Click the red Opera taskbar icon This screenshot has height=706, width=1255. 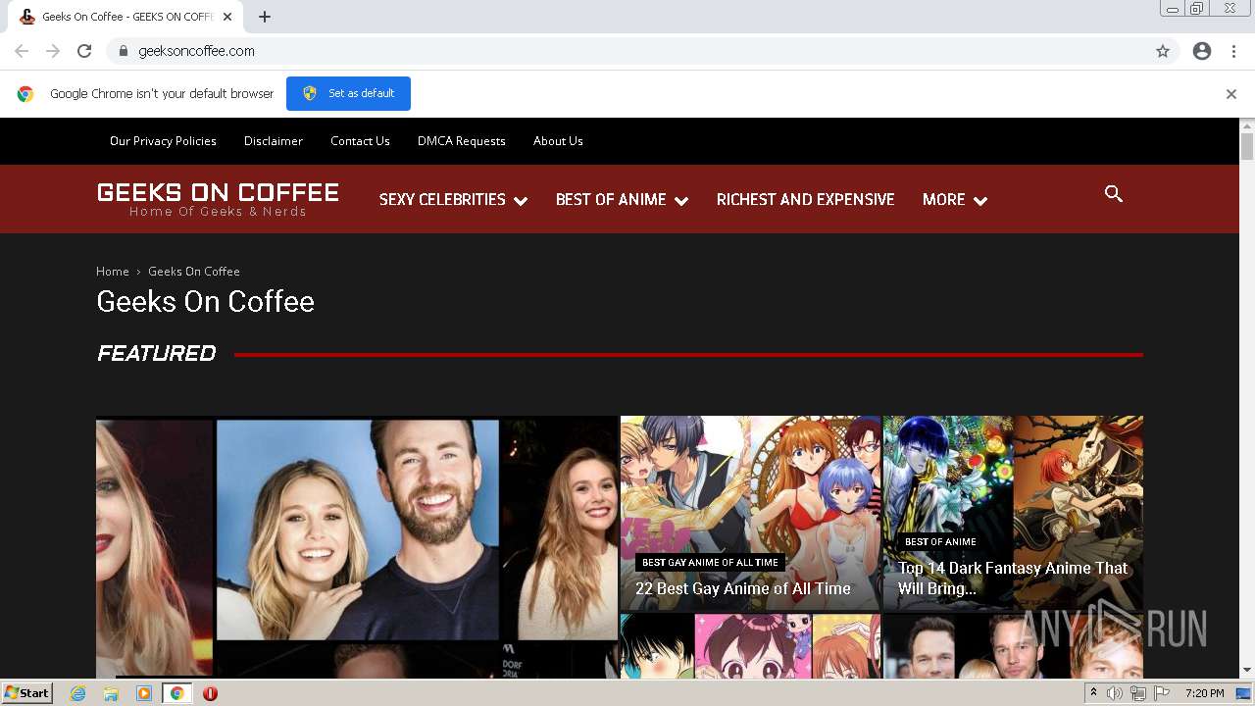tap(210, 693)
